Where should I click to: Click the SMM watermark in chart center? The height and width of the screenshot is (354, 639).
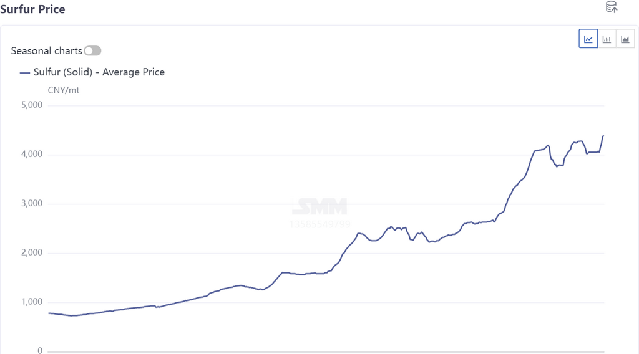[320, 207]
